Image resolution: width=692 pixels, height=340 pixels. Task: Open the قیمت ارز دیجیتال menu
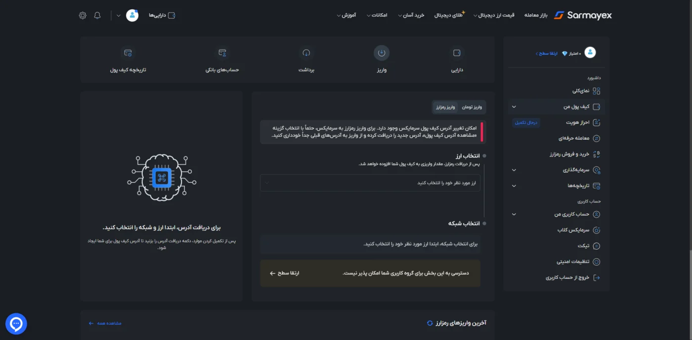pyautogui.click(x=495, y=15)
